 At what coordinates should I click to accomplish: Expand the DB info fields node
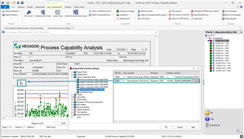pos(72,100)
